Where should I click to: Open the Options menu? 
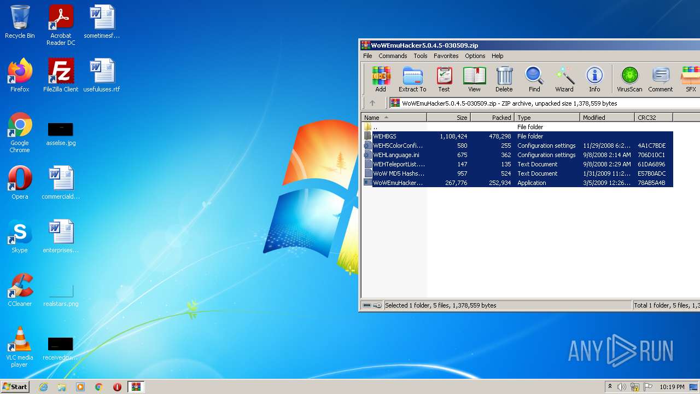point(475,56)
